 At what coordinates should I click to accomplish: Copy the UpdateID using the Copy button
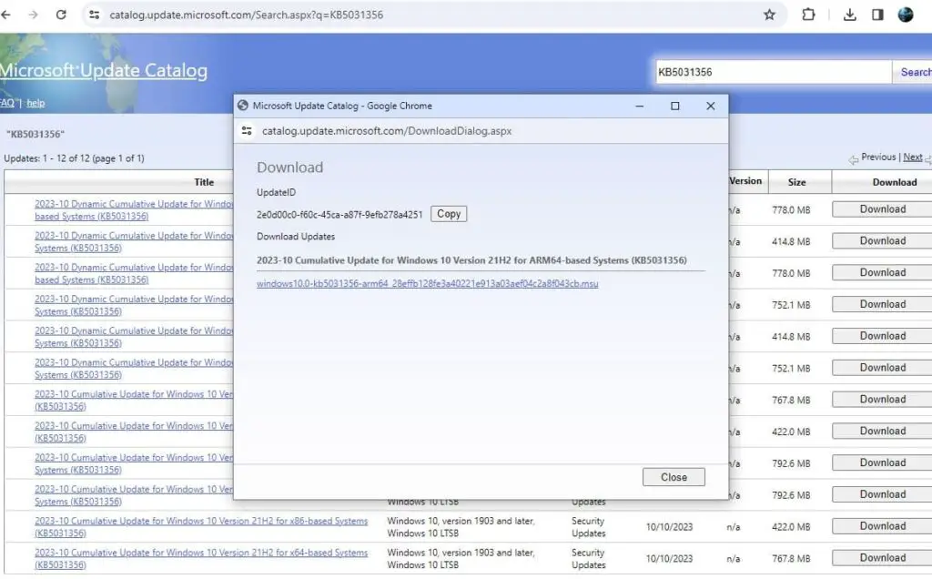click(x=448, y=214)
